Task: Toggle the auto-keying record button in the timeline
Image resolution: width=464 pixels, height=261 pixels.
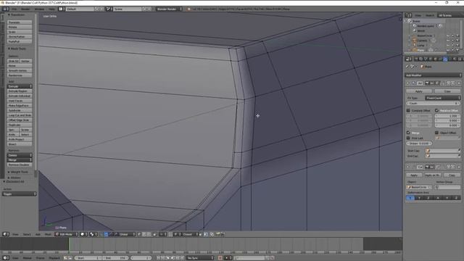Action: (220, 258)
